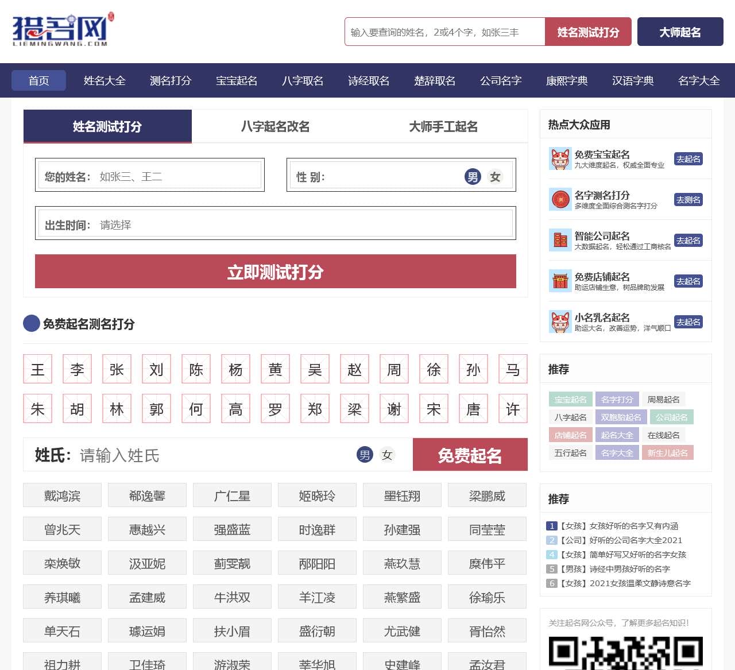Open 康熙字典 in the navigation bar
This screenshot has height=670, width=735.
click(567, 80)
